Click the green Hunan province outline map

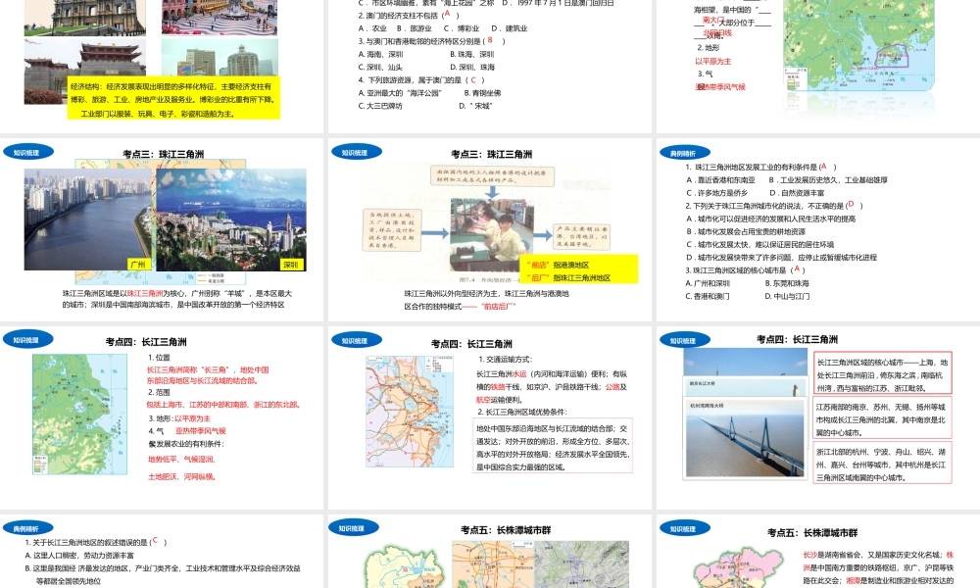click(405, 567)
